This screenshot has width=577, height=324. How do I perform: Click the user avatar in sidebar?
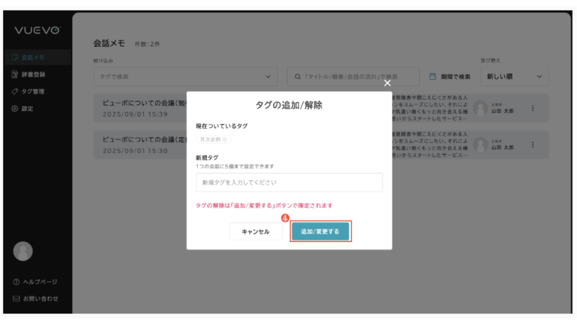[x=23, y=251]
